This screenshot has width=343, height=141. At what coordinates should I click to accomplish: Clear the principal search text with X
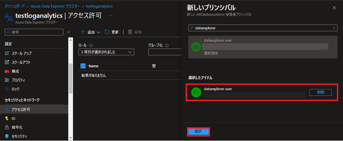[334, 28]
